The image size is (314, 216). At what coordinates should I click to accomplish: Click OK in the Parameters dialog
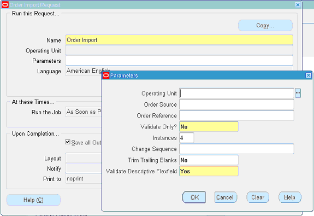click(194, 197)
